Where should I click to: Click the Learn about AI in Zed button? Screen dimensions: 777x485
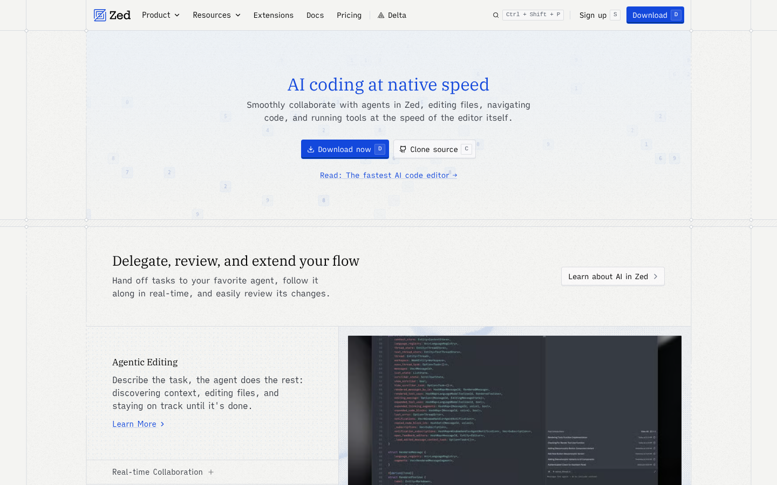coord(613,276)
